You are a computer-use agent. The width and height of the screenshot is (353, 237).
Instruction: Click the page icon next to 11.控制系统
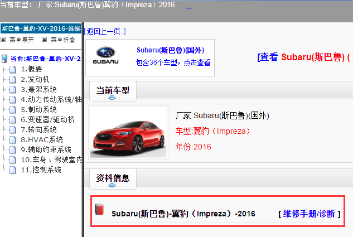click(x=13, y=170)
